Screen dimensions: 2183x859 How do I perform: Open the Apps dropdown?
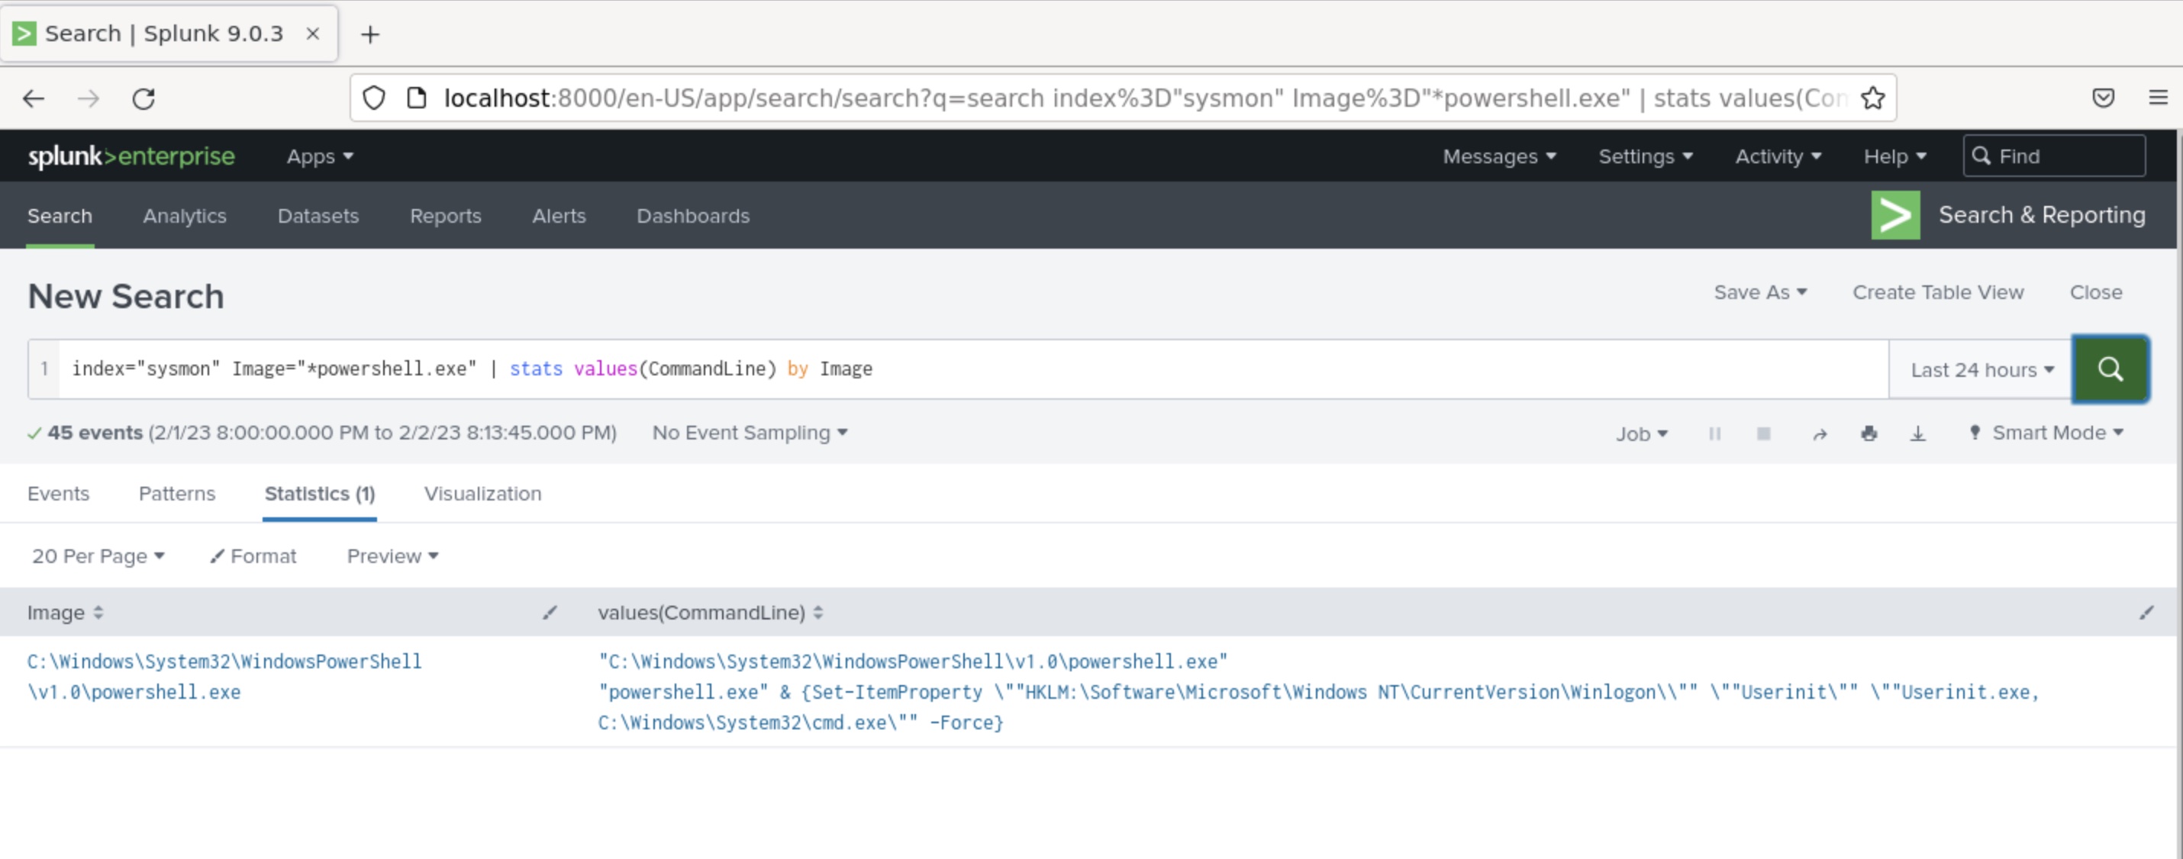click(x=320, y=156)
